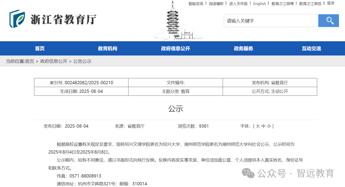Click the 生成日期: 2025-08-04 cell
345x187 pixels.
click(x=81, y=91)
